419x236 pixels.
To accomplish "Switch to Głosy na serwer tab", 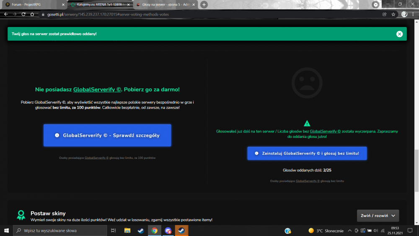I will [x=166, y=5].
